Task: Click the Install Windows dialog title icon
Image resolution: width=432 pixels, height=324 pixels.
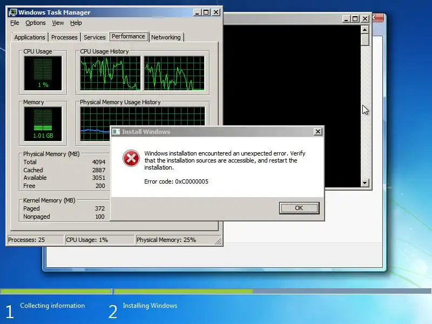Action: click(116, 132)
